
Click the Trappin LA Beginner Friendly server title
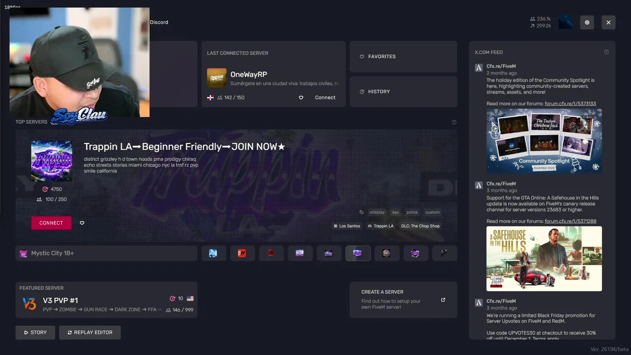[x=184, y=146]
